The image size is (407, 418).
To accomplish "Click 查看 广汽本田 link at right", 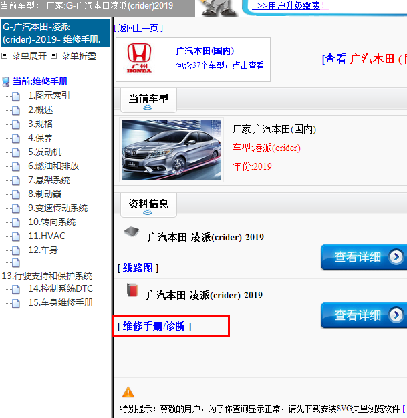I will 365,59.
